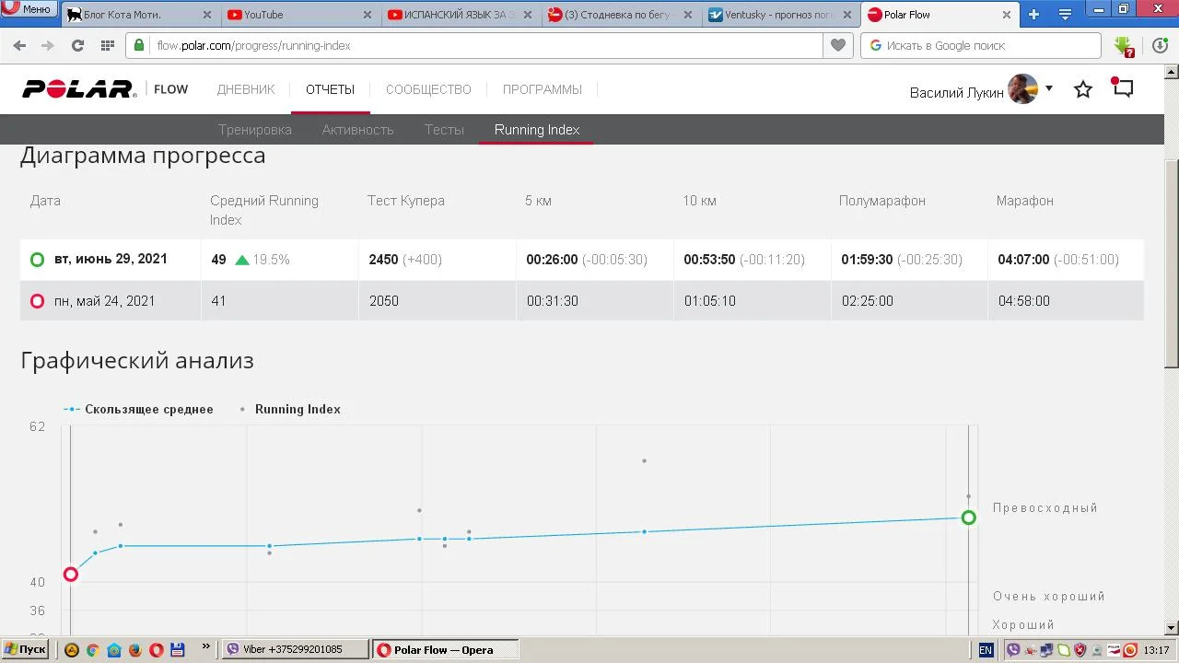Select the Тесты report tab
This screenshot has width=1179, height=663.
[444, 130]
